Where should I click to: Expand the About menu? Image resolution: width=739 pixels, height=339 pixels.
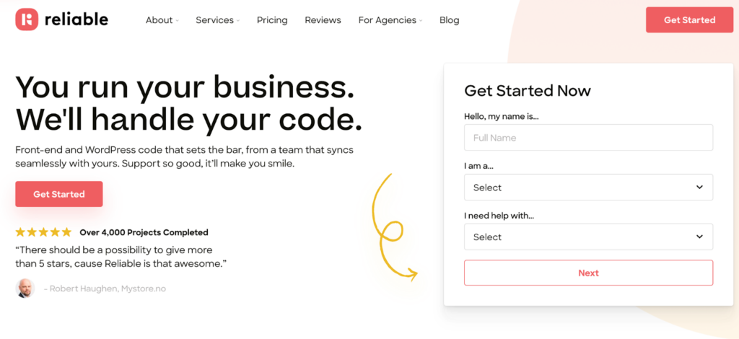(x=162, y=20)
